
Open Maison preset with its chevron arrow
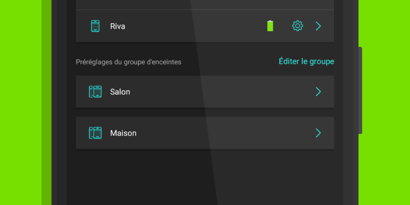pos(318,133)
